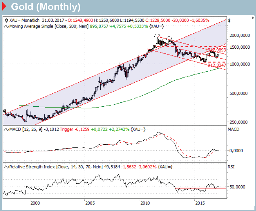Click the high value H:1250,6000
Viewport: 256px width, 211px height.
click(x=106, y=20)
